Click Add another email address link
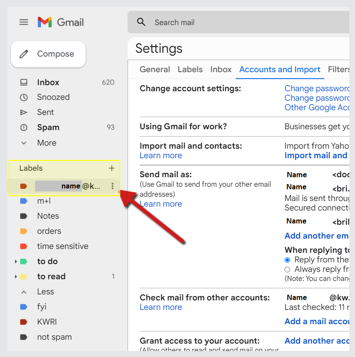This screenshot has width=355, height=357. [x=317, y=236]
